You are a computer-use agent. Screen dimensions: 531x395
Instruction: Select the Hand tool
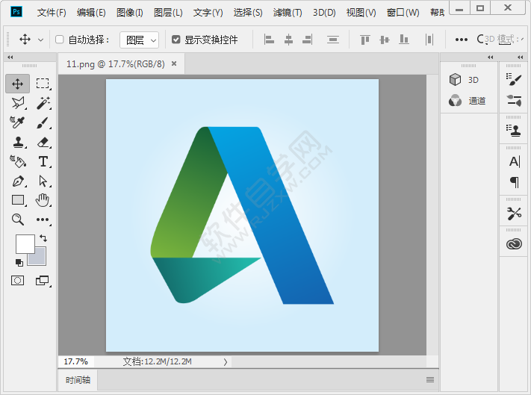[43, 200]
